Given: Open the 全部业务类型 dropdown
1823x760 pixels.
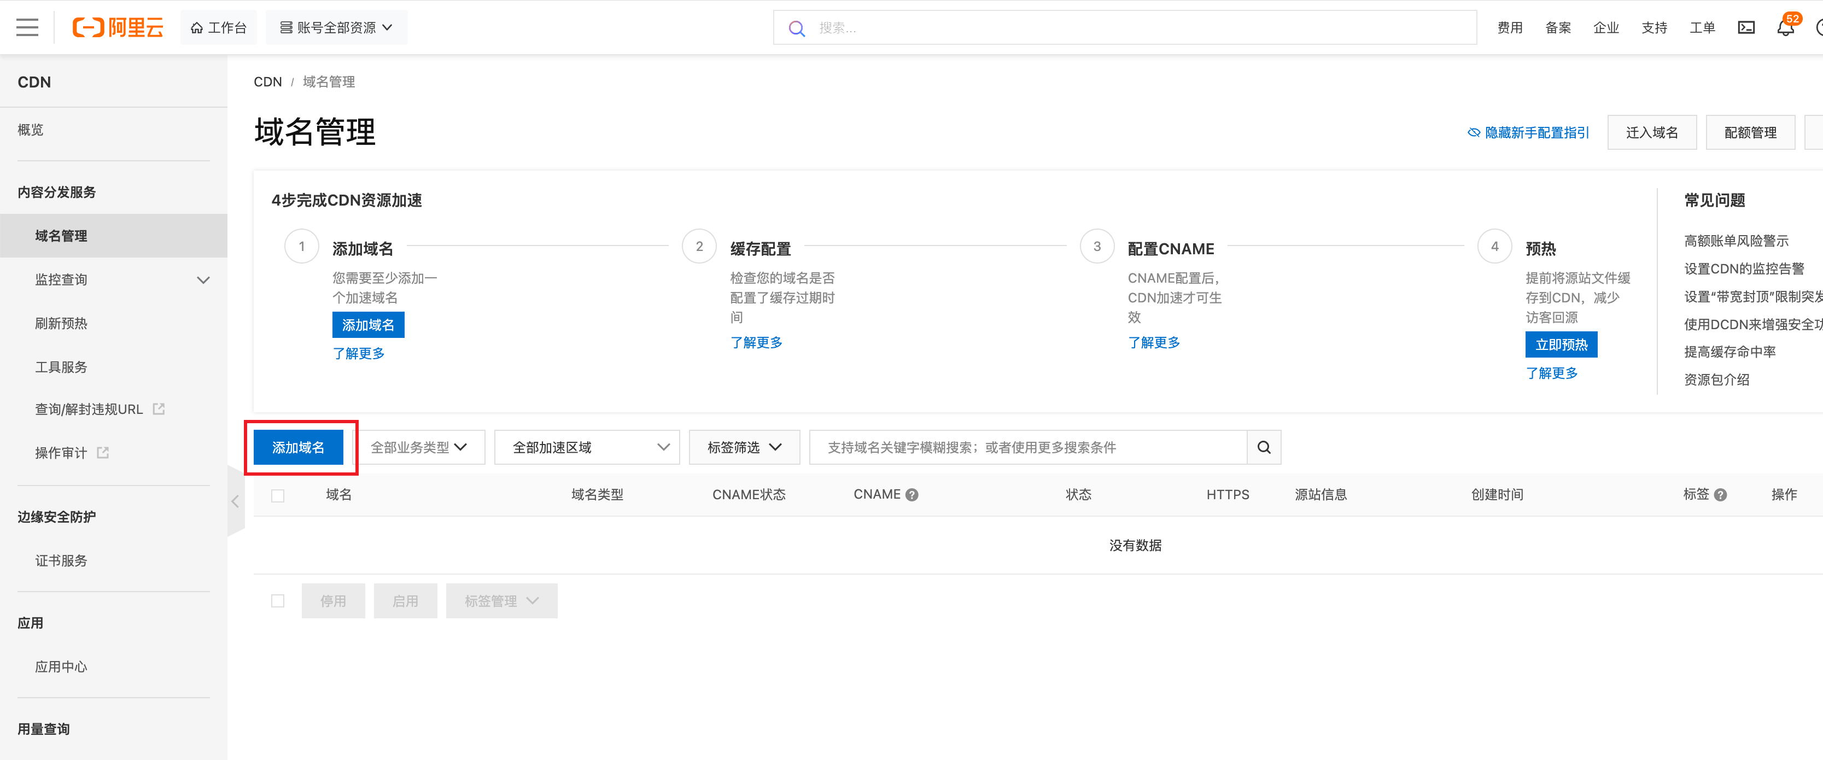Looking at the screenshot, I should pyautogui.click(x=419, y=447).
